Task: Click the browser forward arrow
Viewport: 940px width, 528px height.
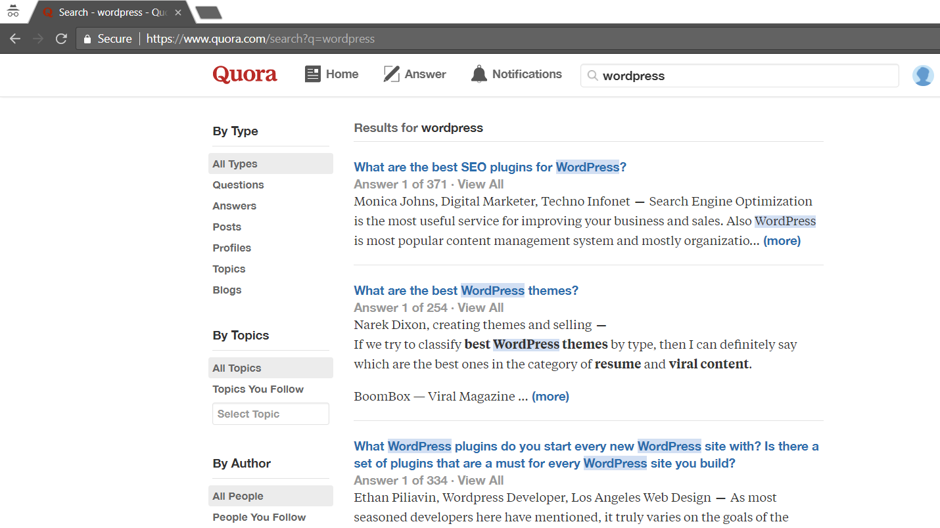Action: point(38,39)
